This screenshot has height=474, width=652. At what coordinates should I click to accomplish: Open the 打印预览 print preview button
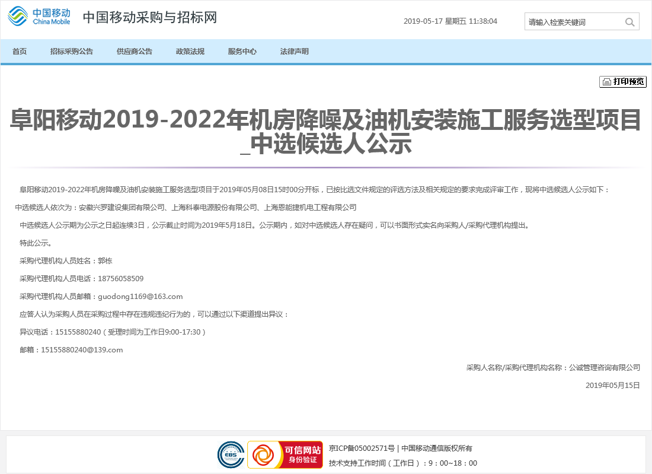pos(623,81)
